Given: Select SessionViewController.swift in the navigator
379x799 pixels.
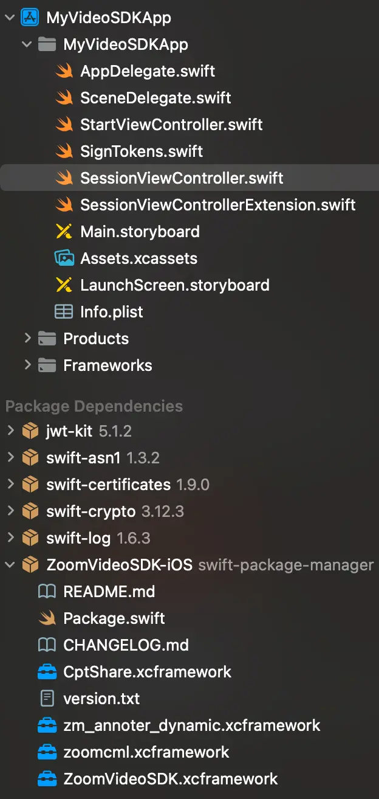Looking at the screenshot, I should coord(182,178).
